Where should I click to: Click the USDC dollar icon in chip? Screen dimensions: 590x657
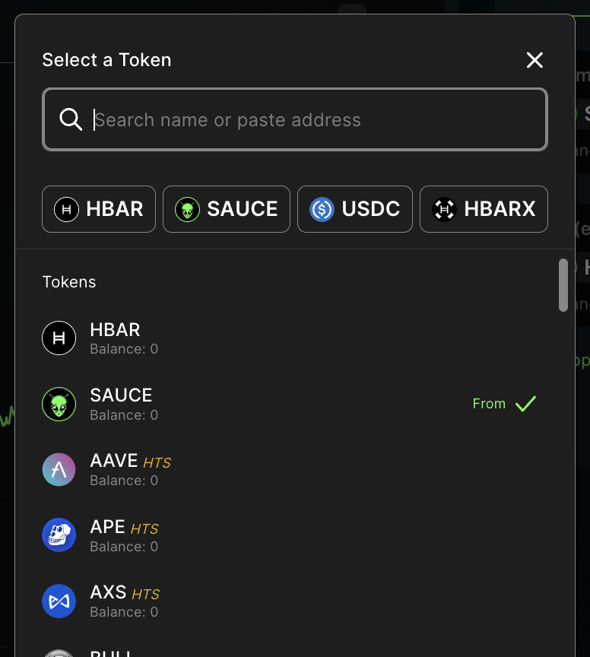click(x=322, y=209)
